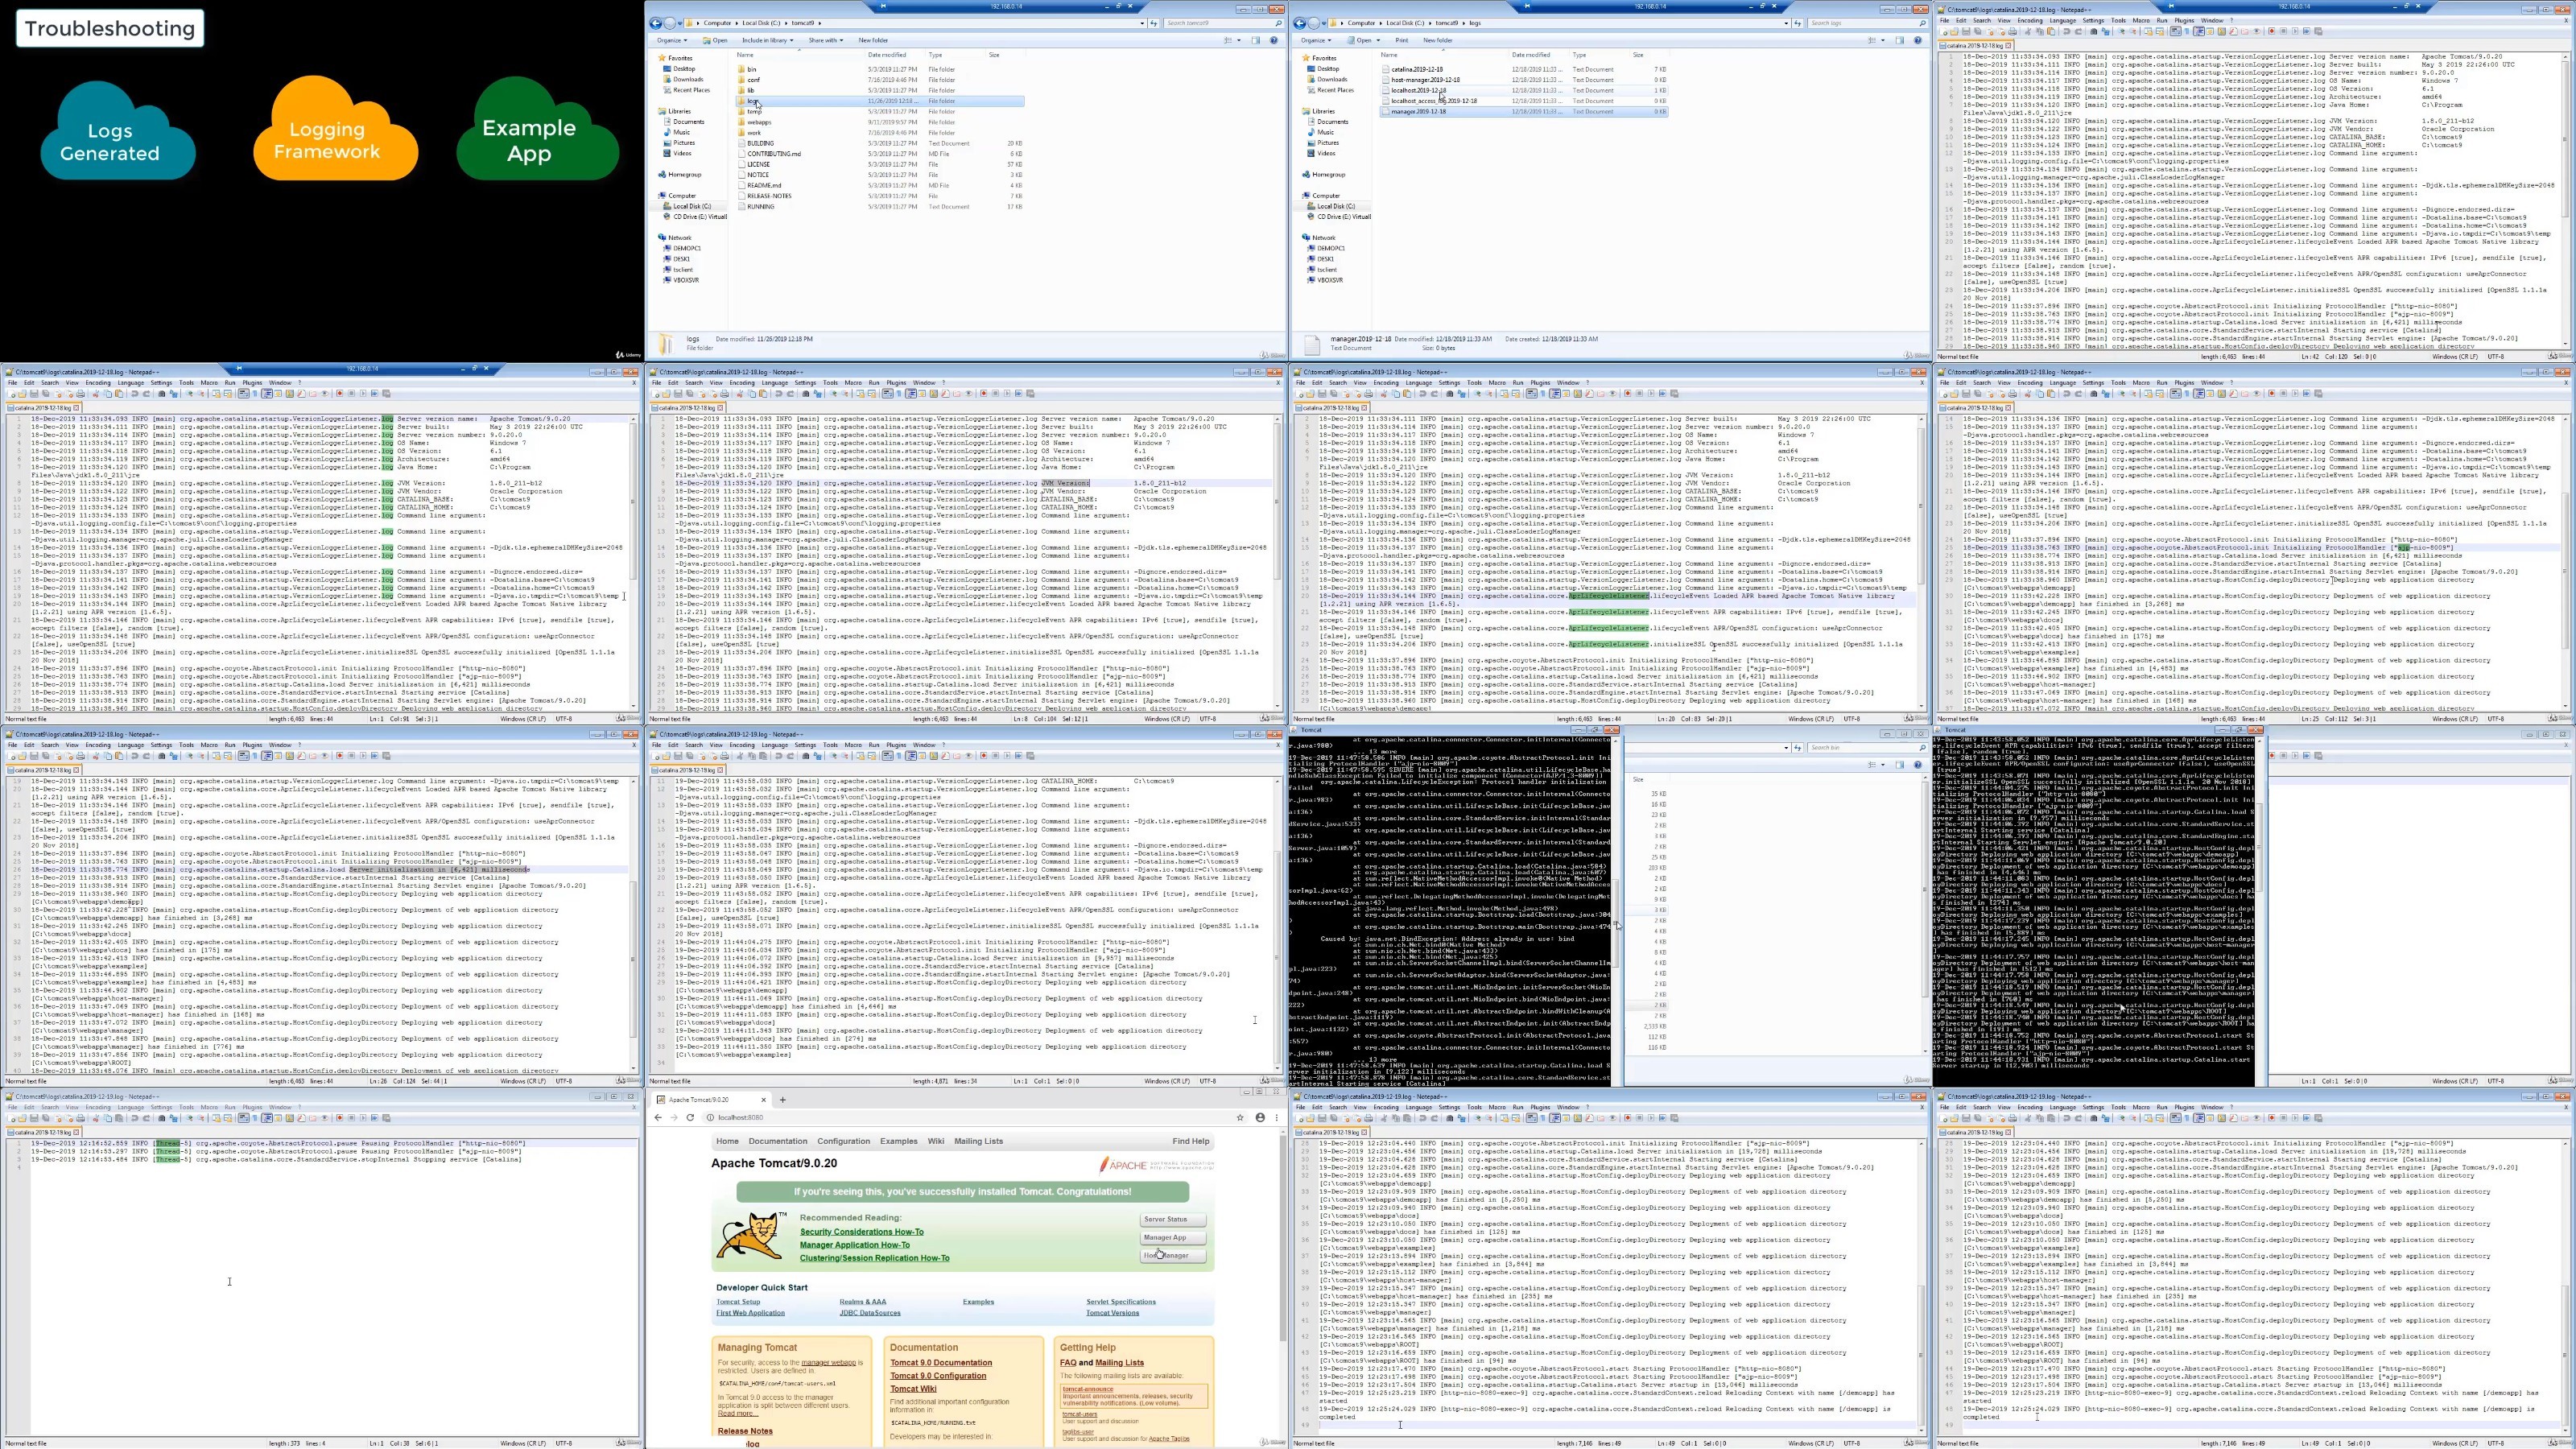Open Configuration in the Tomcat navigation bar
This screenshot has width=2576, height=1449.
tap(843, 1141)
